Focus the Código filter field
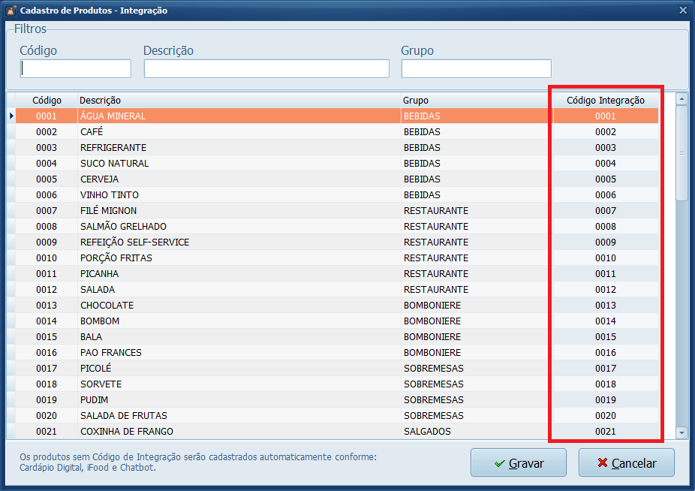 click(x=76, y=69)
